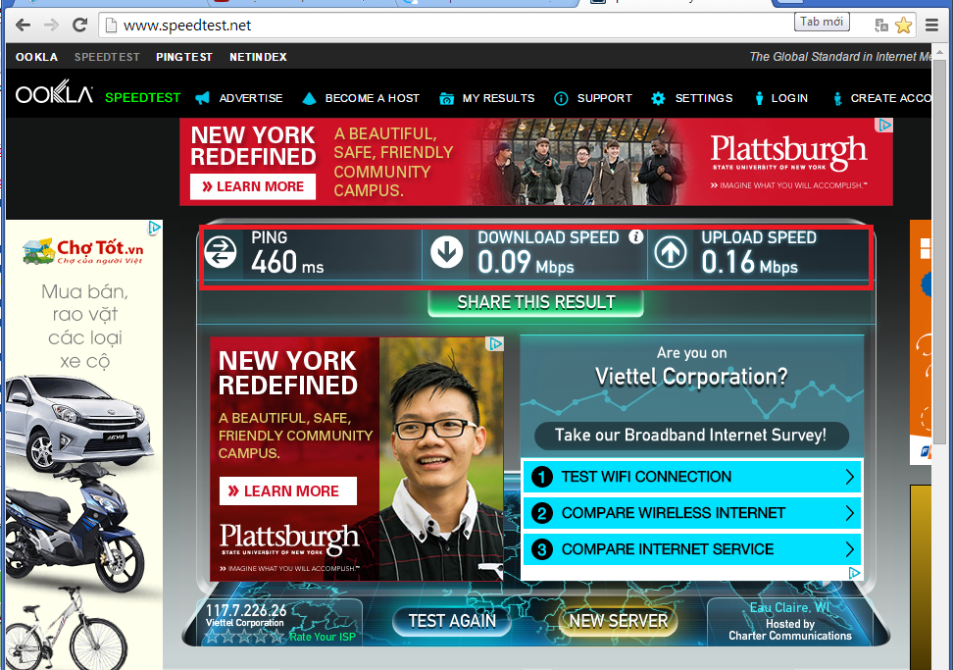This screenshot has width=953, height=670.
Task: Click the browser back arrow
Action: pos(24,25)
